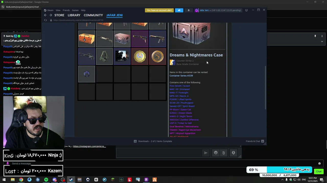Click the Steam inventory URL address bar
Screen dimensions: 327x183
(x=78, y=20)
